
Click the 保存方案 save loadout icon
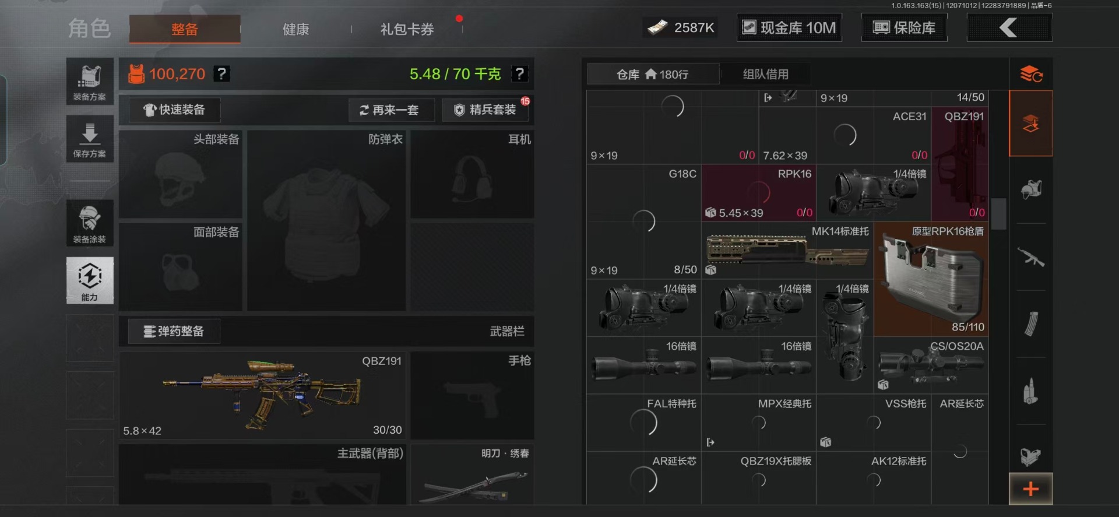90,139
